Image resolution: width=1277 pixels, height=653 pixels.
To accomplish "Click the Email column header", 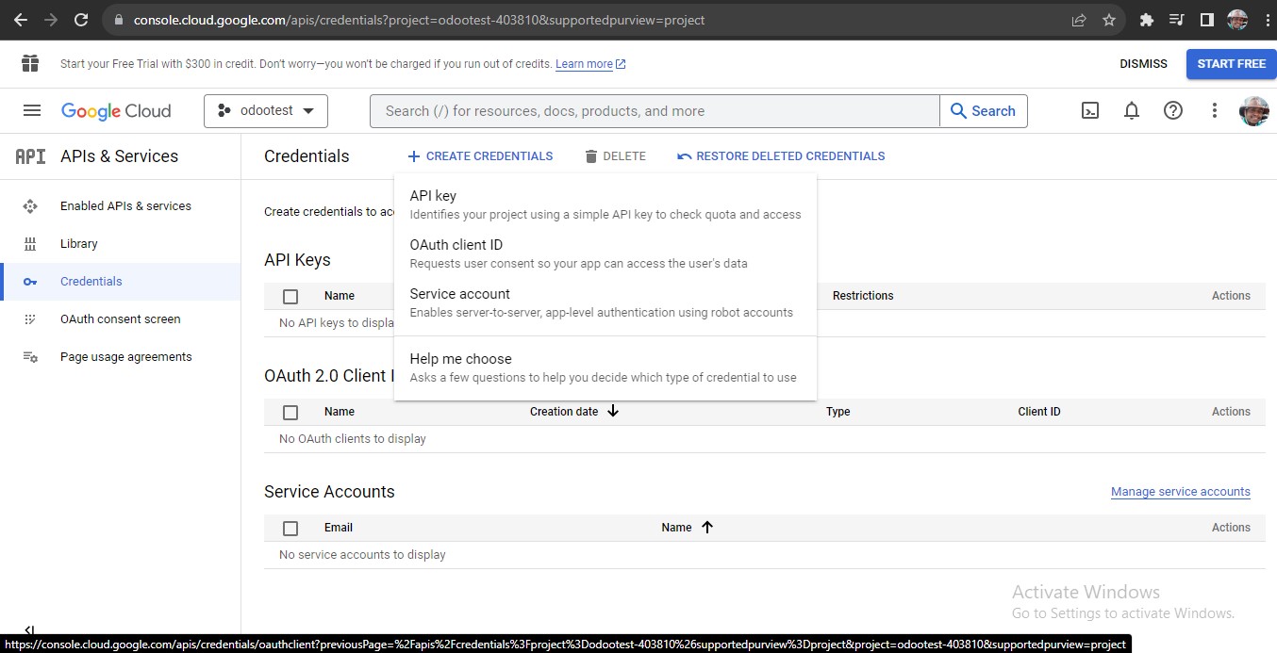I will (339, 528).
